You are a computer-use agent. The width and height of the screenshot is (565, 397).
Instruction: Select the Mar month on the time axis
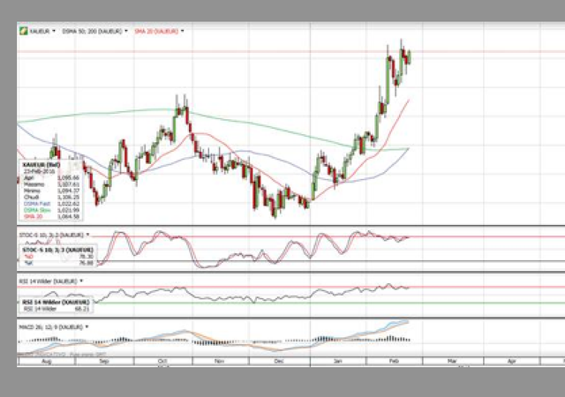(452, 361)
